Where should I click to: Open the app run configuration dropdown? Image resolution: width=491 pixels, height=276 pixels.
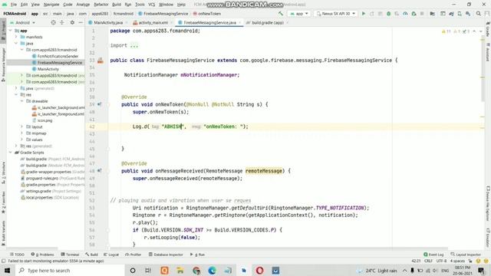pyautogui.click(x=299, y=14)
